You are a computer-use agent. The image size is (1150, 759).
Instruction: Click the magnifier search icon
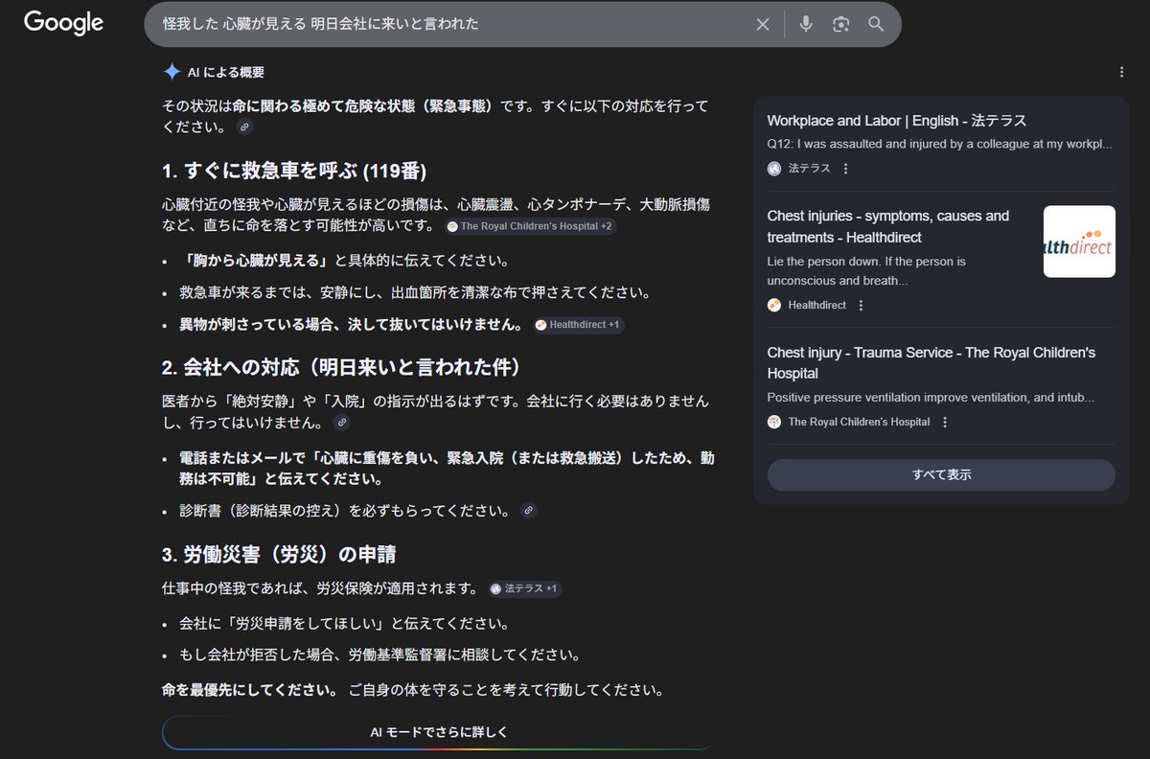[x=876, y=24]
